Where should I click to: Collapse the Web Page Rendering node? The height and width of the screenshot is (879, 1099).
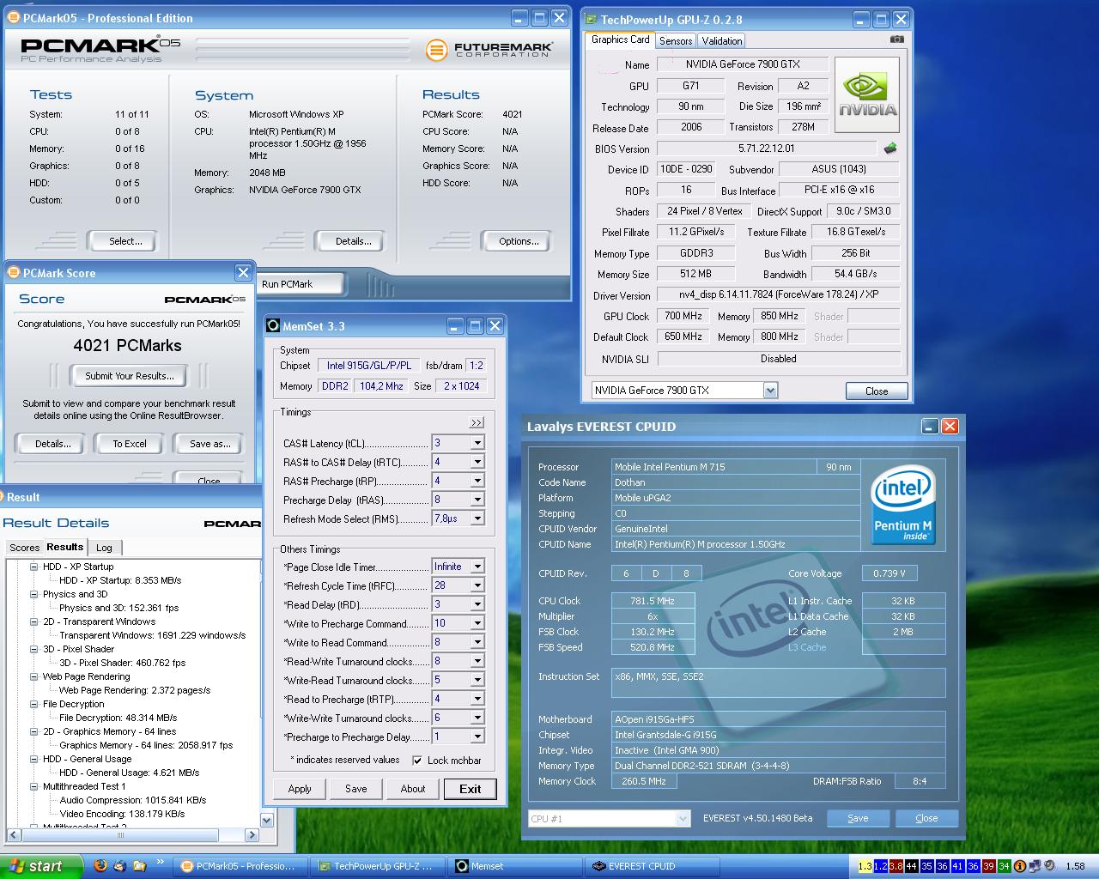point(34,676)
